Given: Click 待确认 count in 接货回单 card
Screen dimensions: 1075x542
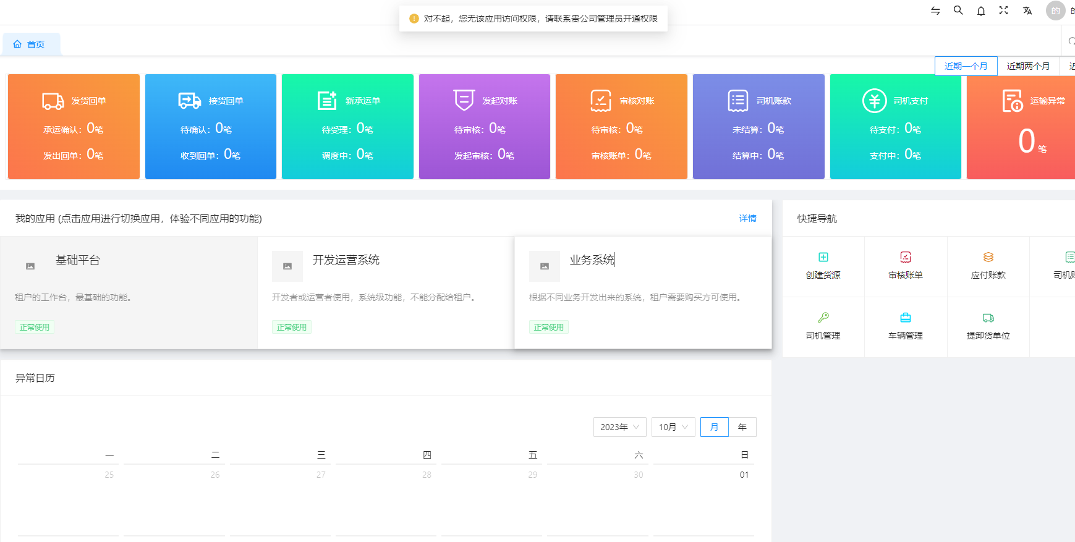Looking at the screenshot, I should tap(206, 129).
